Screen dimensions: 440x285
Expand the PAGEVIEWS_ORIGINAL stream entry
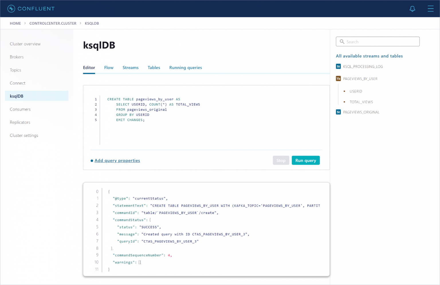coord(361,112)
